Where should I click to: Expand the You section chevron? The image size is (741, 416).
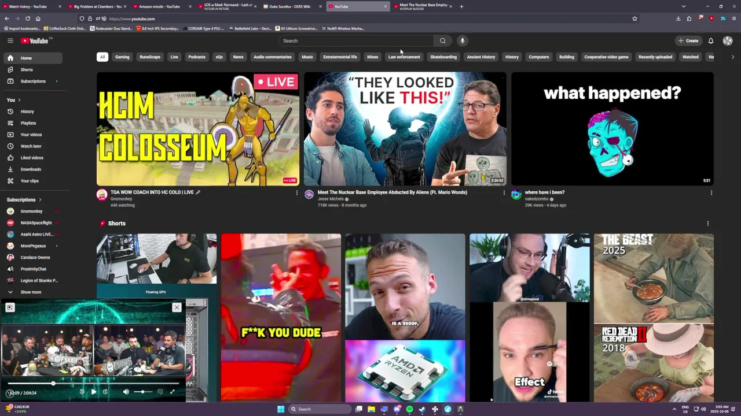click(19, 100)
